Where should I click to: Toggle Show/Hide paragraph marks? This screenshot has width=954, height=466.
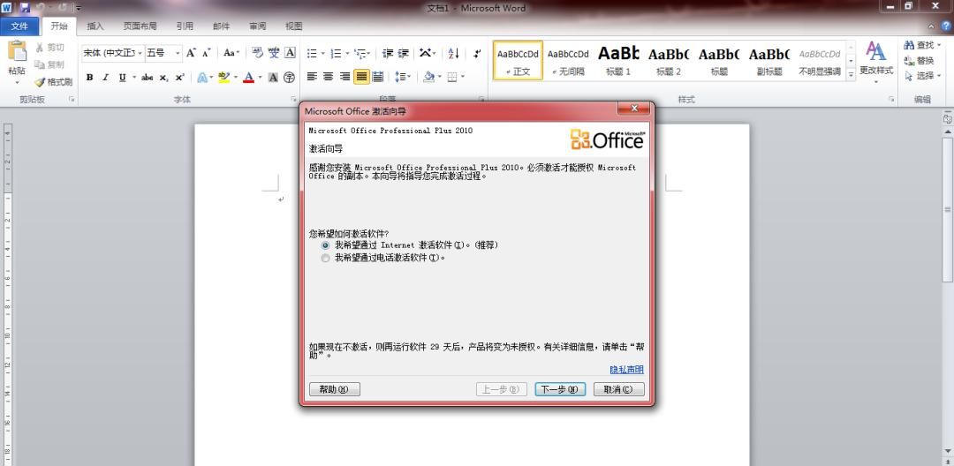pos(477,54)
